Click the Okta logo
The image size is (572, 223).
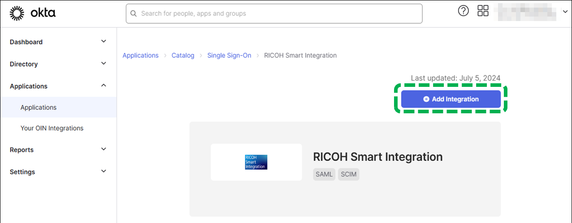point(32,13)
